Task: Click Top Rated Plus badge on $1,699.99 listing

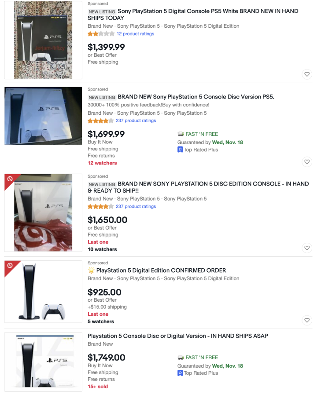Action: [180, 150]
